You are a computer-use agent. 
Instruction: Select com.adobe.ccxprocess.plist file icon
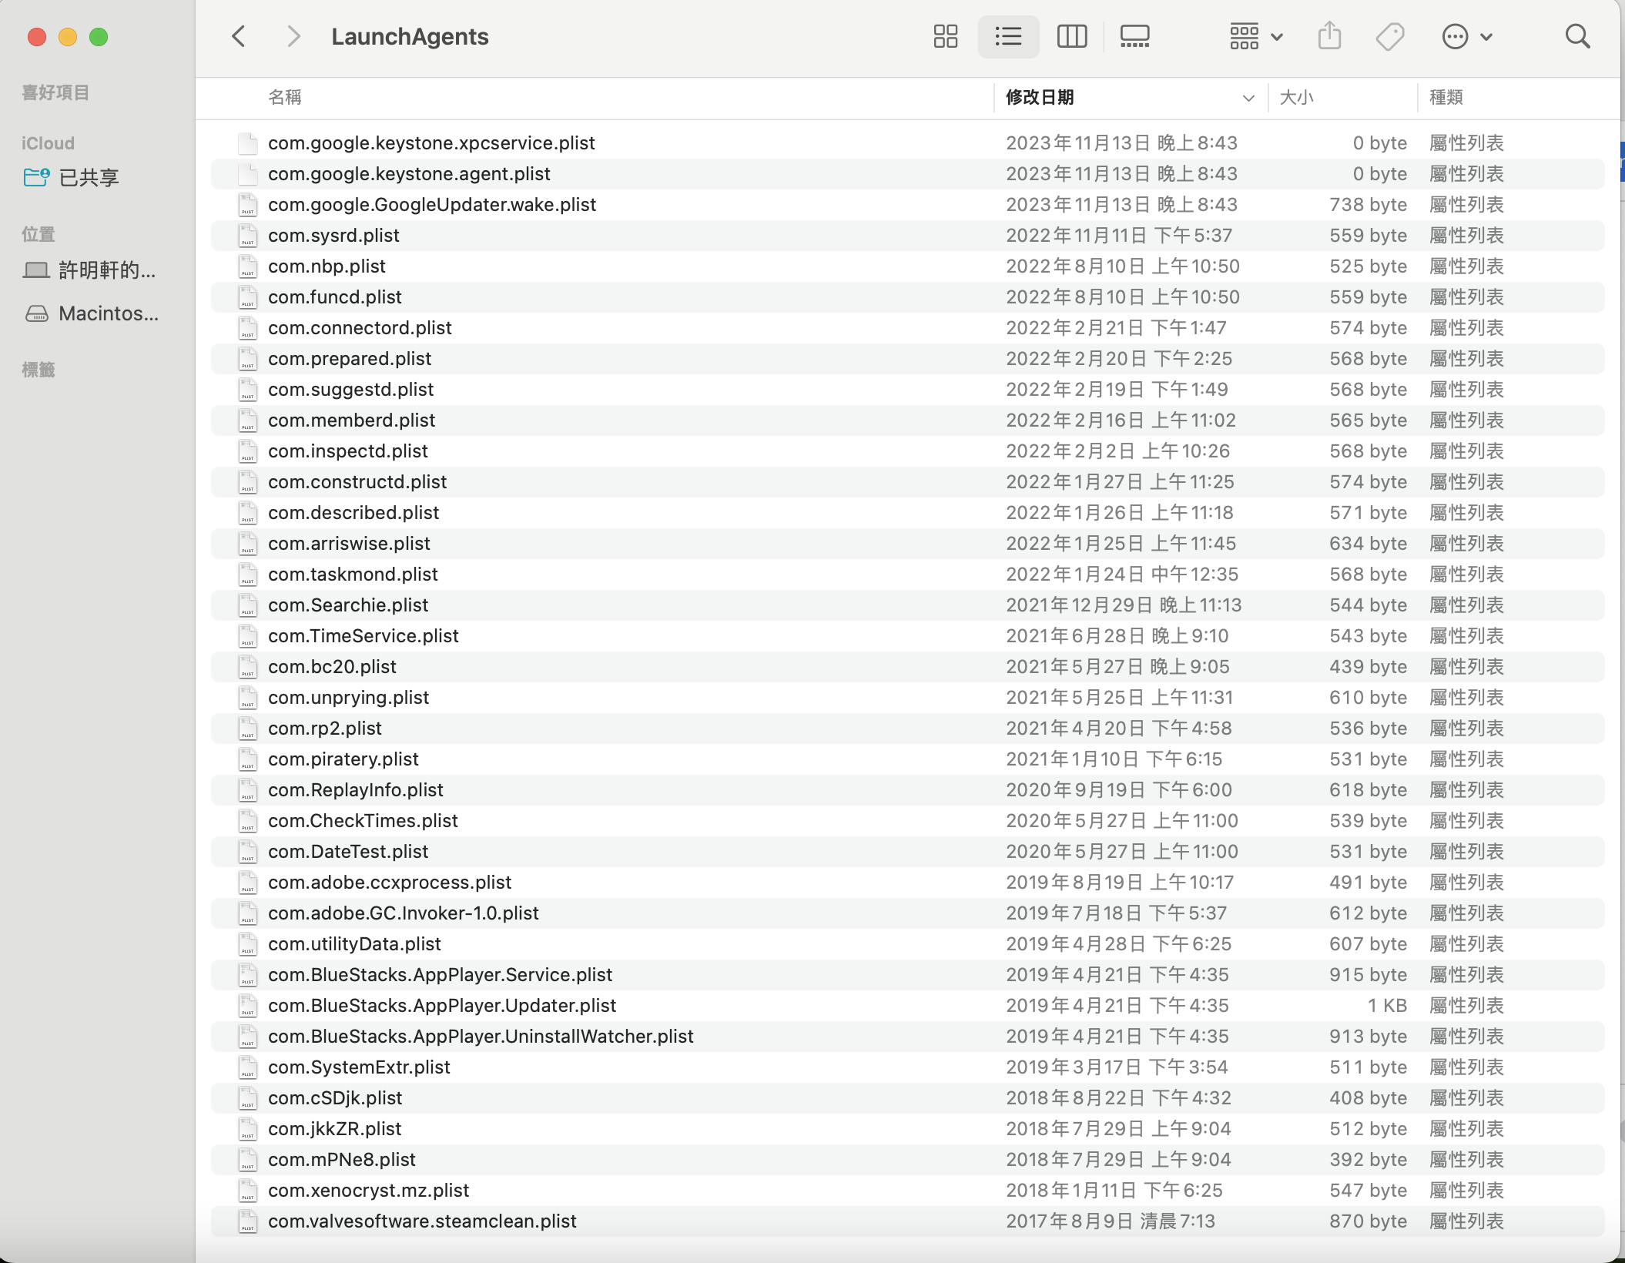tap(247, 883)
